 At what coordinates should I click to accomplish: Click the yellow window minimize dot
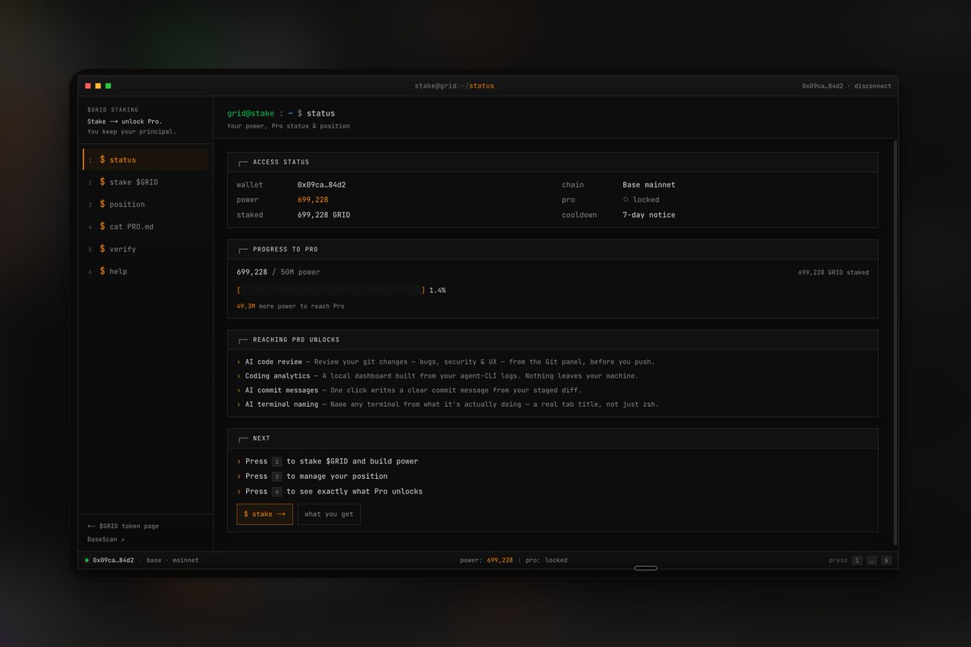98,86
